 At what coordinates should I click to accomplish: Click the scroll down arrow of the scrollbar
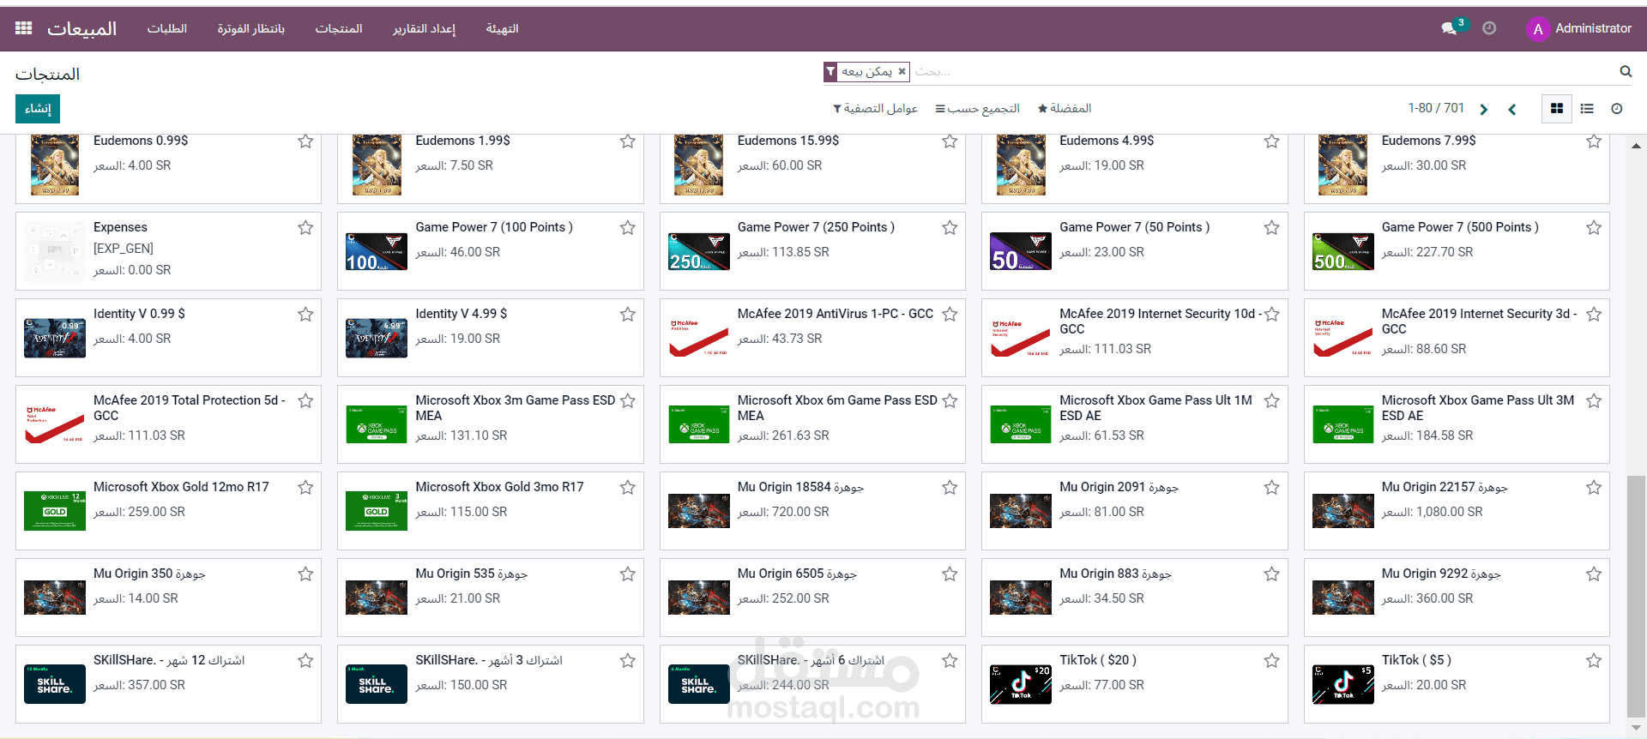click(x=1636, y=729)
